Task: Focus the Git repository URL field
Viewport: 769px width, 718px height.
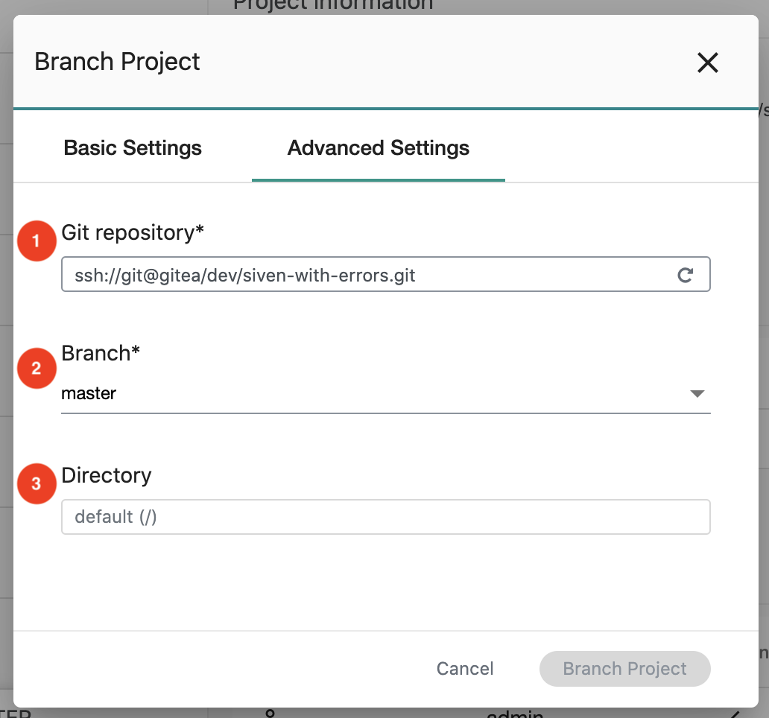Action: 365,275
